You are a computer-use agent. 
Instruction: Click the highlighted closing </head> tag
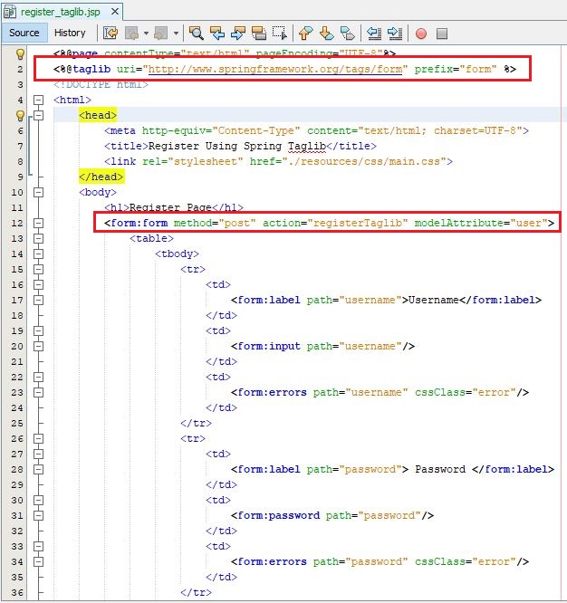click(x=101, y=177)
